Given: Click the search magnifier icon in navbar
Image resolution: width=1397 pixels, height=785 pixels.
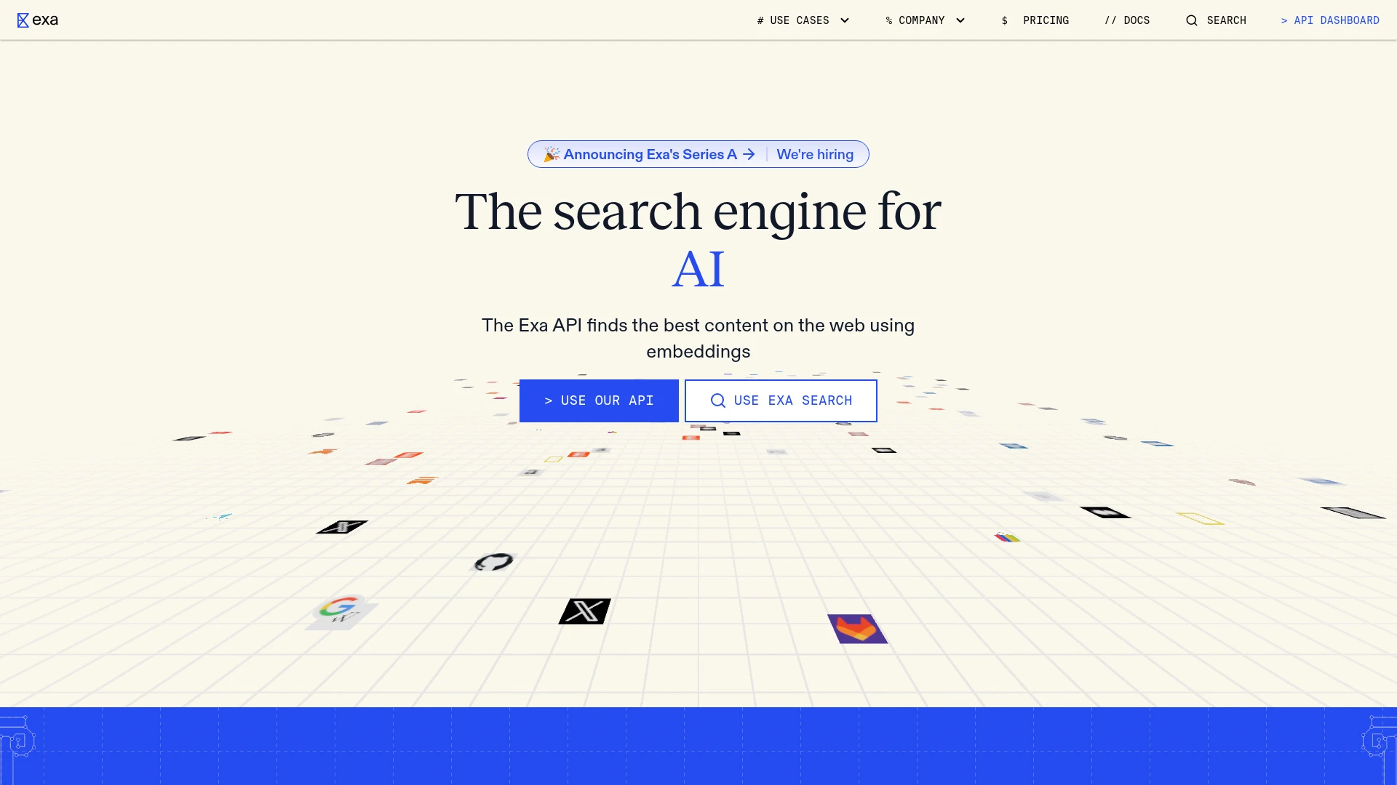Looking at the screenshot, I should pos(1192,20).
